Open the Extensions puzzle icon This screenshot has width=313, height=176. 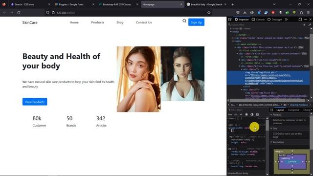(301, 13)
